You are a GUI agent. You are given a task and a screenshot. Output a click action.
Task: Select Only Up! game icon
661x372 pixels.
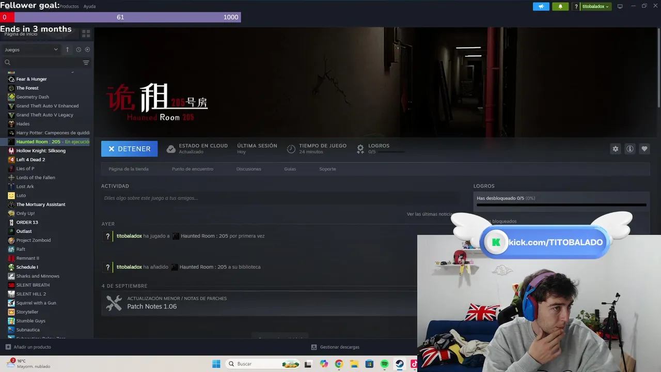click(x=11, y=213)
